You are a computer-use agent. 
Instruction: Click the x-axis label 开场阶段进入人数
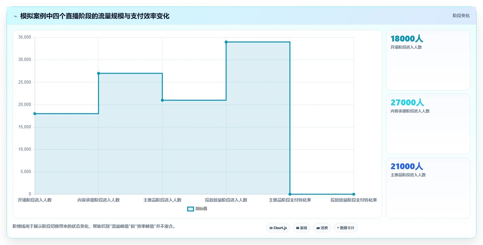click(x=35, y=200)
